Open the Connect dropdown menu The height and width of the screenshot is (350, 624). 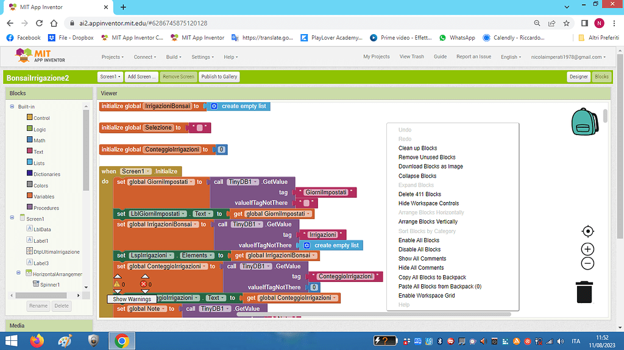click(x=145, y=57)
